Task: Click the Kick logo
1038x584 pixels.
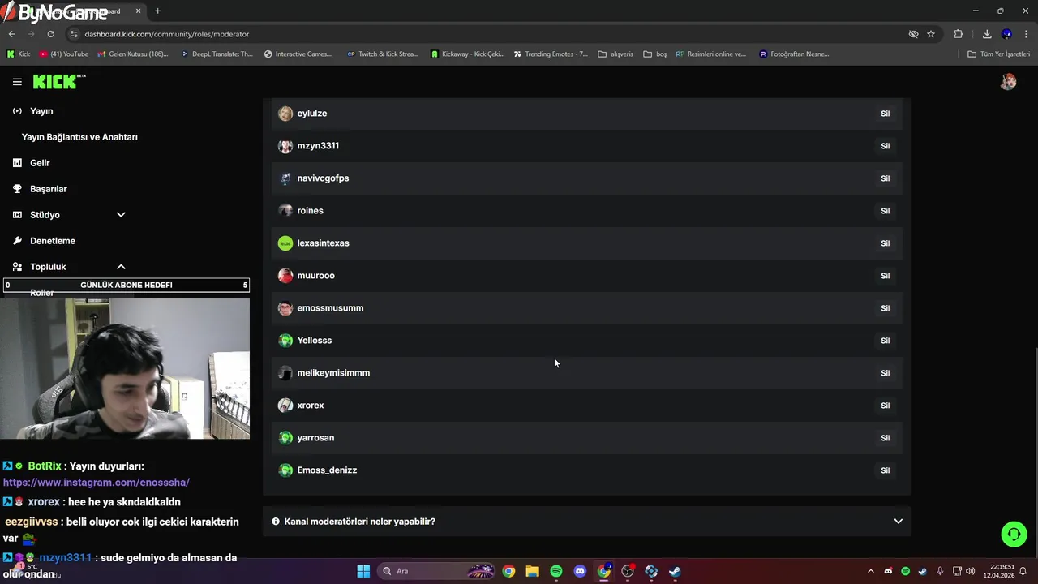Action: click(x=58, y=82)
